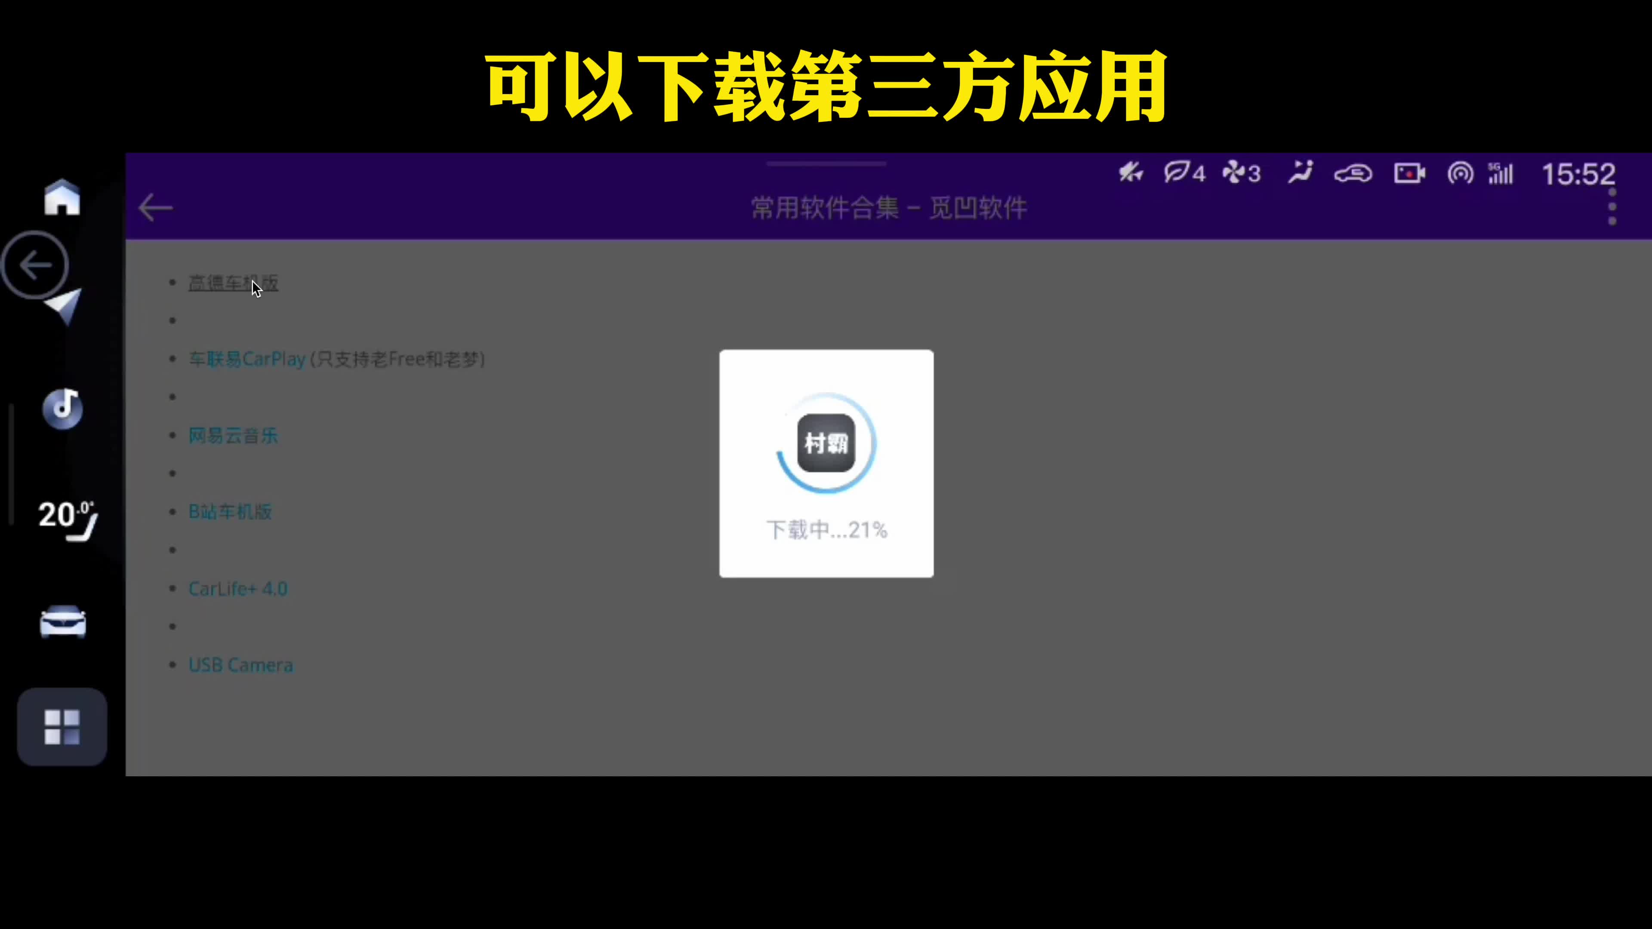Tap the circled back arrow in sidebar
Image resolution: width=1652 pixels, height=929 pixels.
tap(35, 265)
